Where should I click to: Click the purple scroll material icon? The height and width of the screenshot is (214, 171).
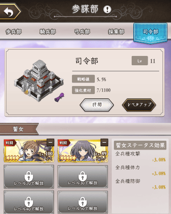[59, 97]
